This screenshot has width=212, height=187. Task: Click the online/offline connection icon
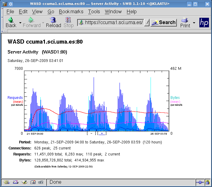tap(200, 182)
